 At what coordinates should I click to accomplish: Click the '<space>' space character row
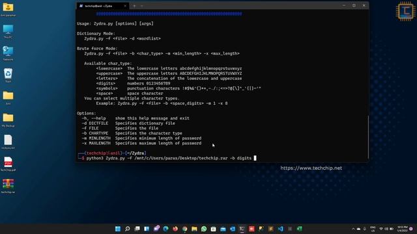(x=130, y=94)
